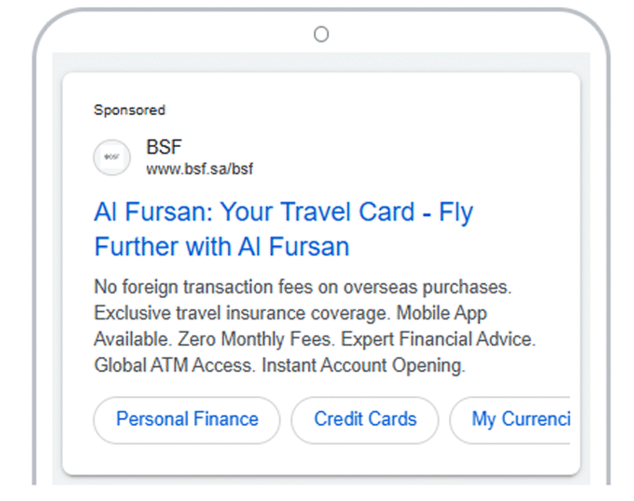Click the word 'Available' in description
This screenshot has height=501, width=634.
click(132, 340)
